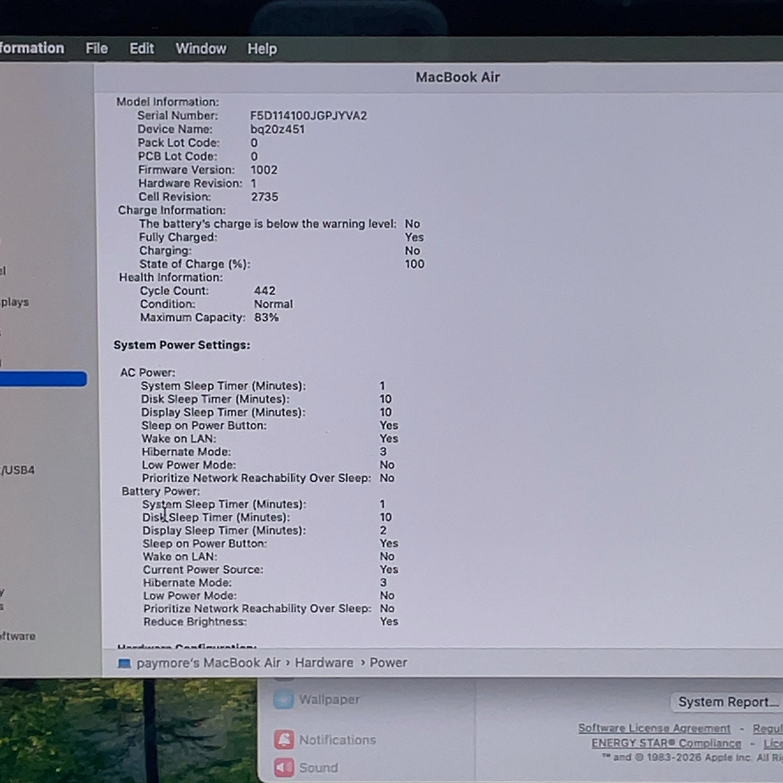Select the condition value "Normal"
This screenshot has width=783, height=783.
273,304
